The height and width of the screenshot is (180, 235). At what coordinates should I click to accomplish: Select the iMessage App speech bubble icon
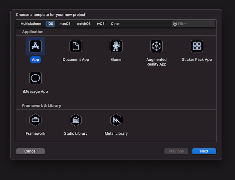[35, 78]
